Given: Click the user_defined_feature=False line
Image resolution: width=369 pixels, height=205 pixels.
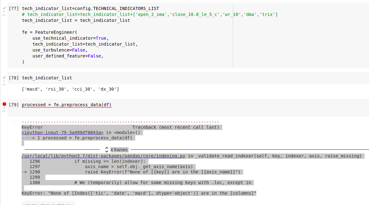Looking at the screenshot, I should pyautogui.click(x=68, y=56).
